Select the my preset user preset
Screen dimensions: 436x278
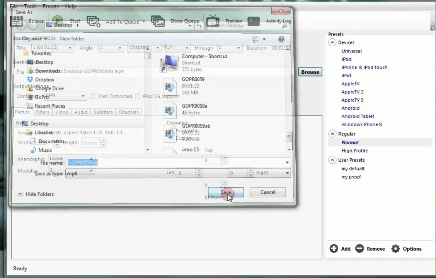pyautogui.click(x=351, y=177)
